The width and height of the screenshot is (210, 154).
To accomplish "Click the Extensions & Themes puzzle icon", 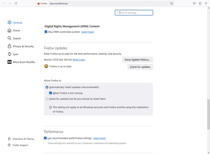I will tap(9, 139).
